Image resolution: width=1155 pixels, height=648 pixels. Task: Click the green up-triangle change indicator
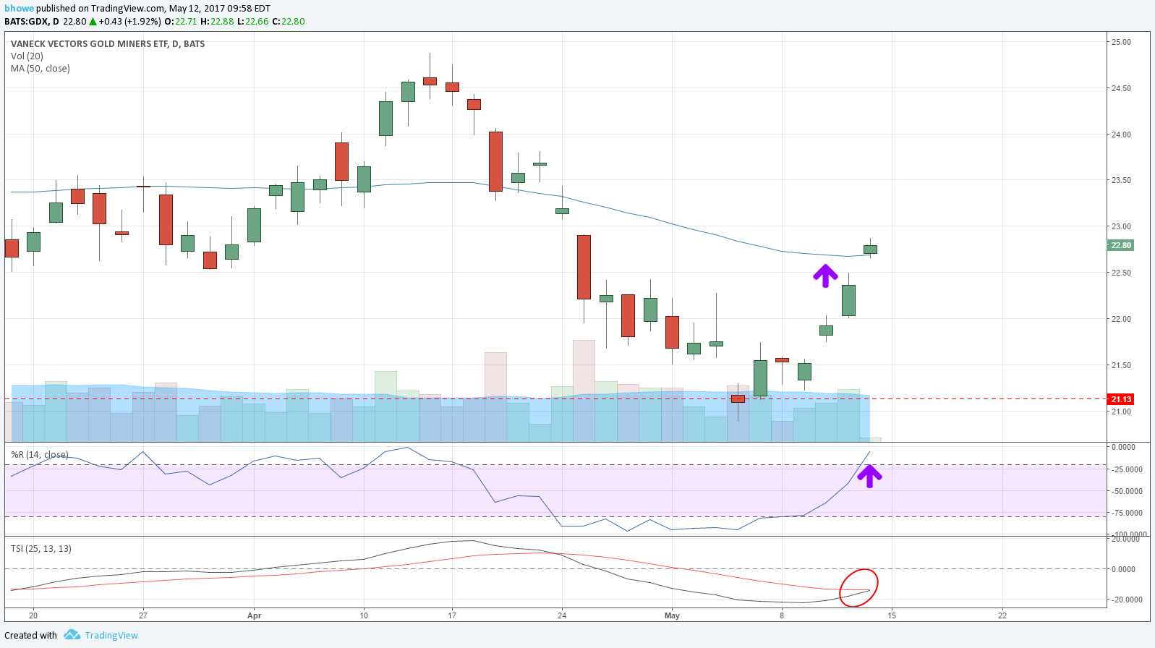click(93, 22)
